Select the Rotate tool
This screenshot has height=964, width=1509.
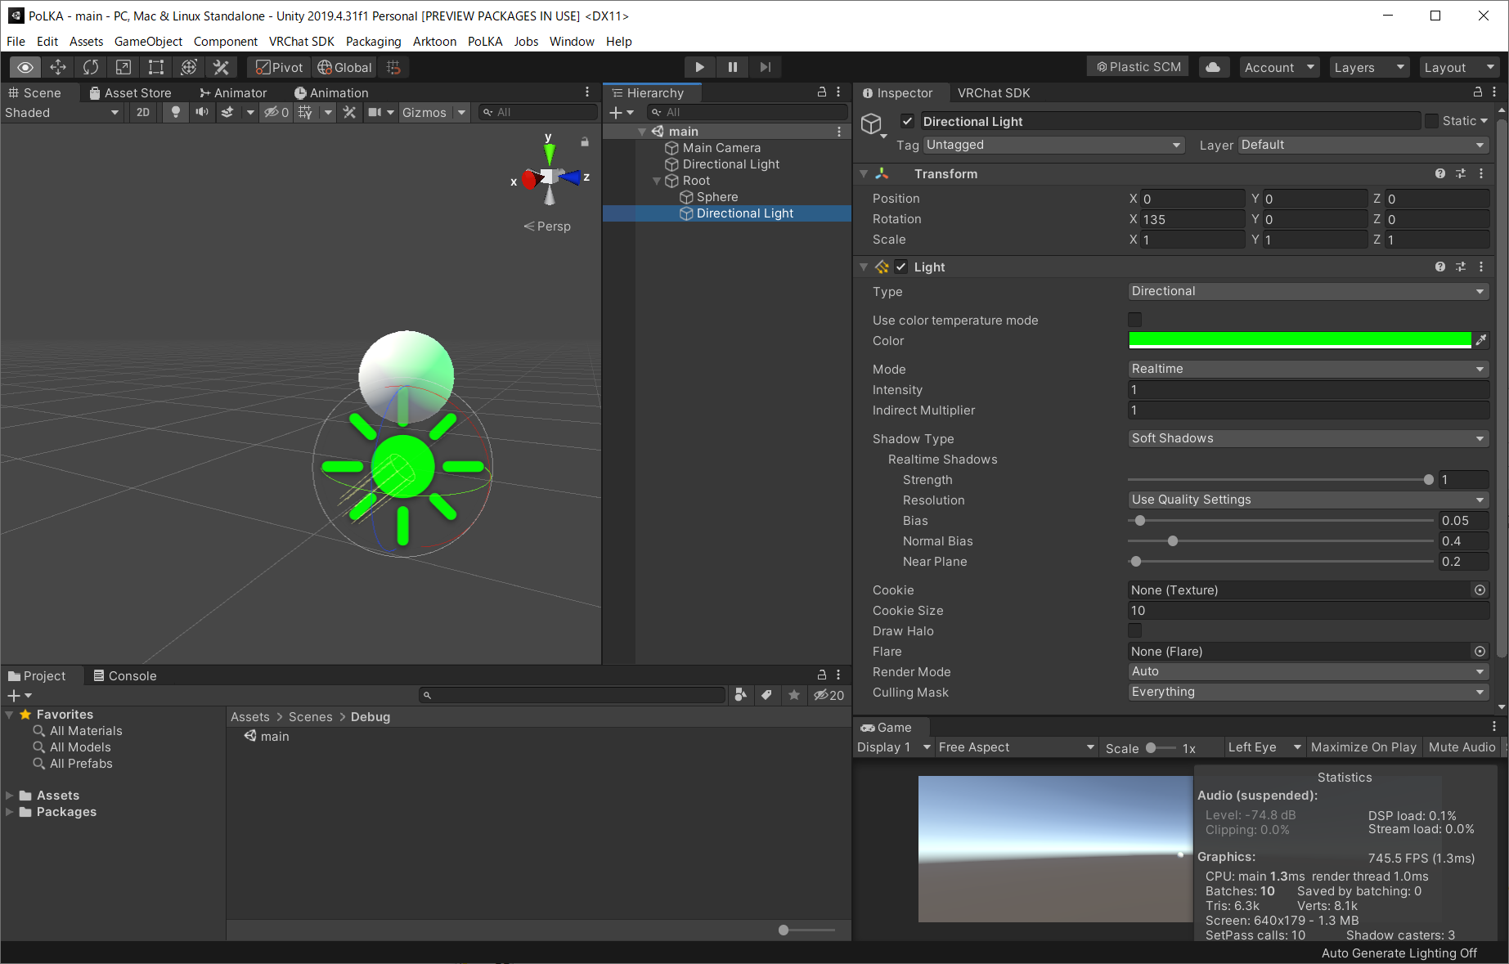91,67
